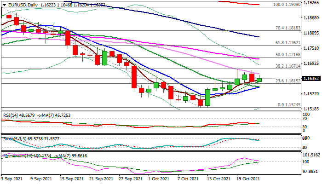Open the chart dropdown triangle beside EURUSD,Daily
The image size is (322, 184).
tap(4, 5)
